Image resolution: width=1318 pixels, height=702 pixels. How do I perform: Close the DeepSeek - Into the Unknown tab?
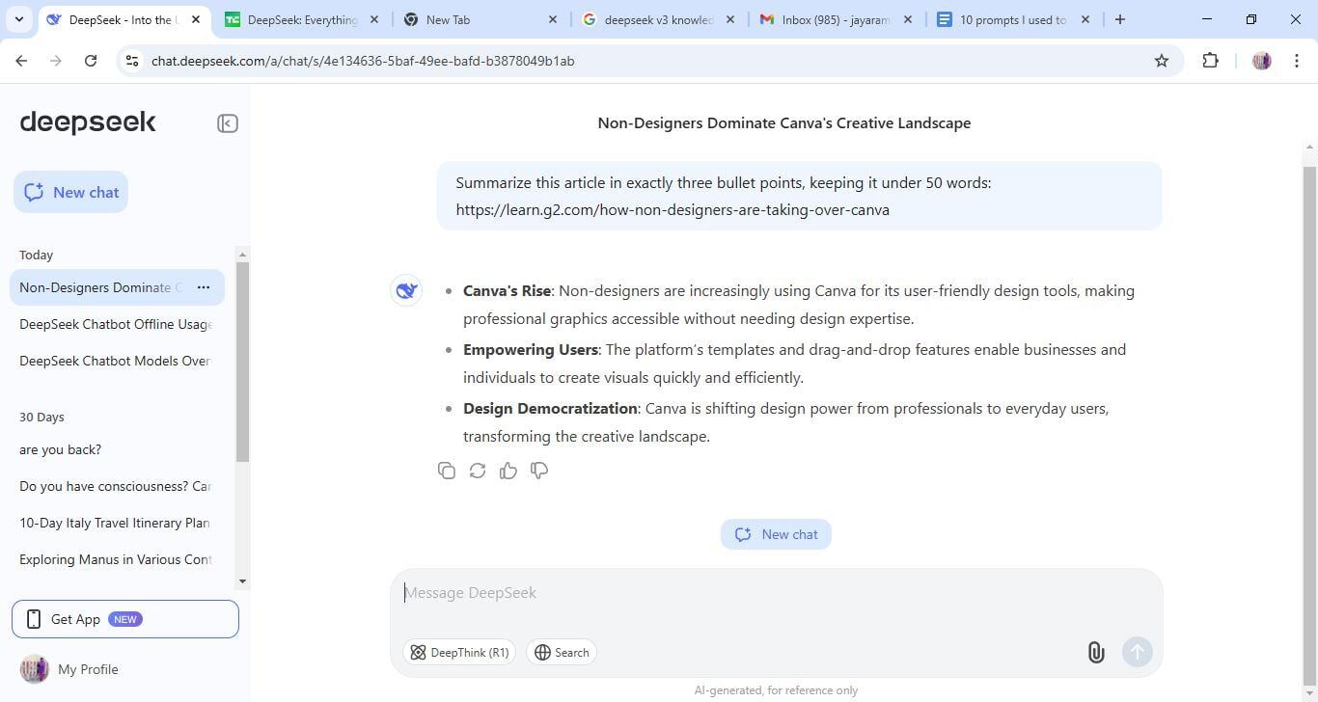(x=196, y=19)
